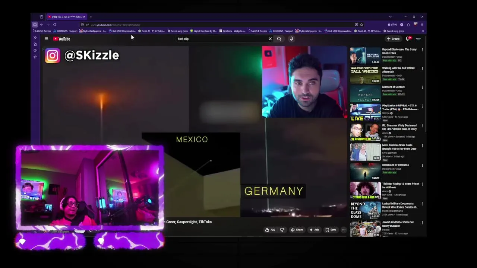Screen dimensions: 477x268
Task: Open 'IRL Streamer Vitaly Destroyed His Life' video
Action: coord(399,127)
